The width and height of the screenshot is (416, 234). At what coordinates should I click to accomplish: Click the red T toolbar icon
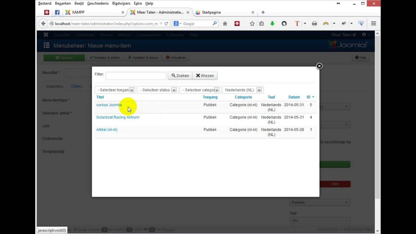click(x=297, y=23)
